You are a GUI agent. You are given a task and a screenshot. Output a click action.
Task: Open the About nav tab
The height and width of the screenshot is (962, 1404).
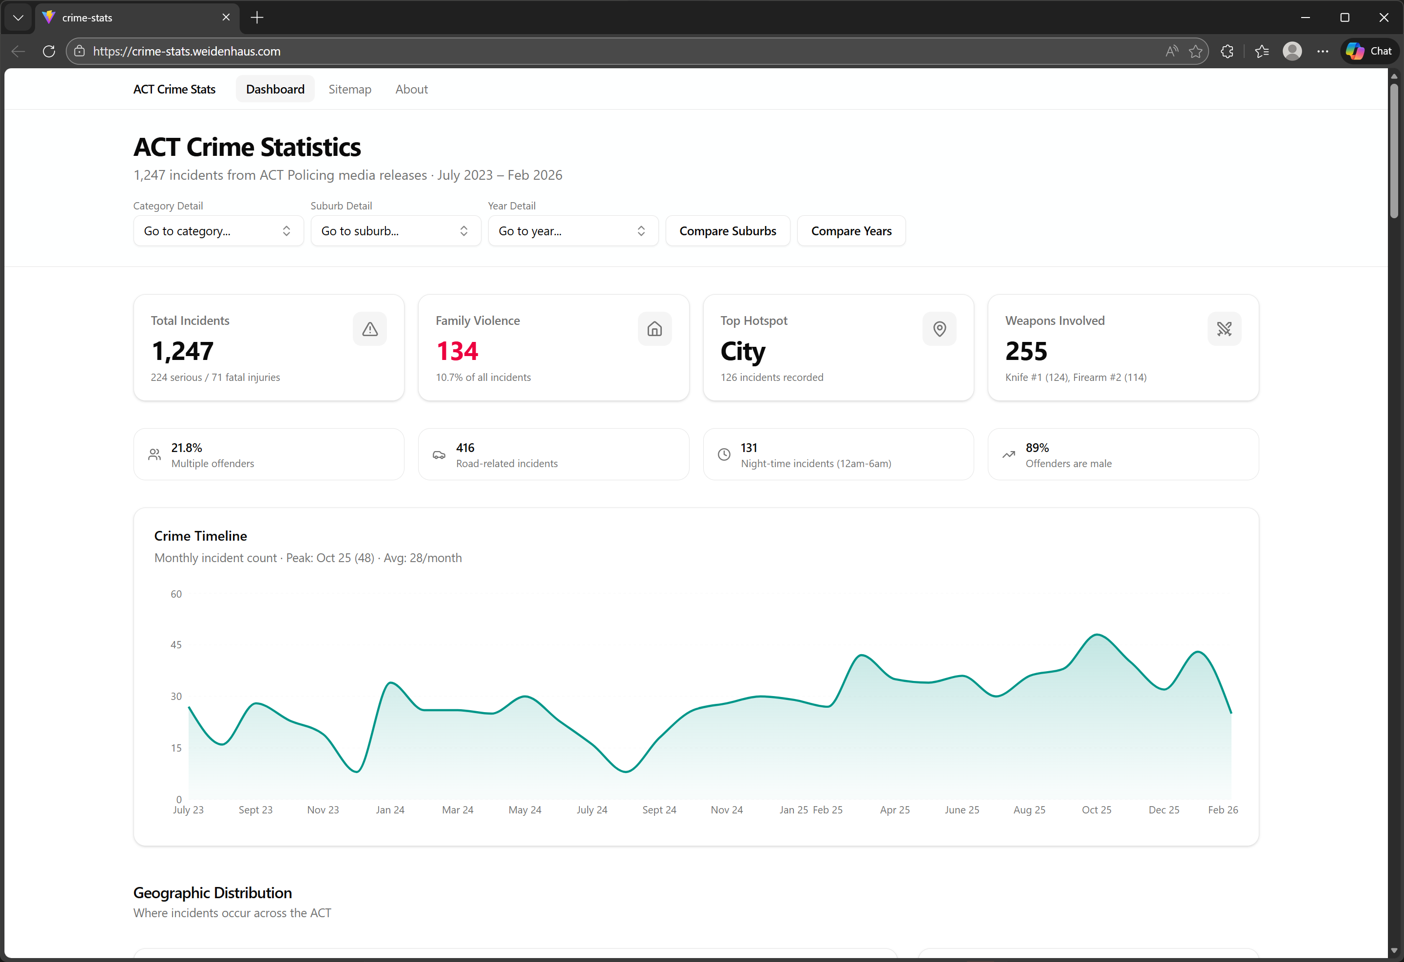(411, 89)
